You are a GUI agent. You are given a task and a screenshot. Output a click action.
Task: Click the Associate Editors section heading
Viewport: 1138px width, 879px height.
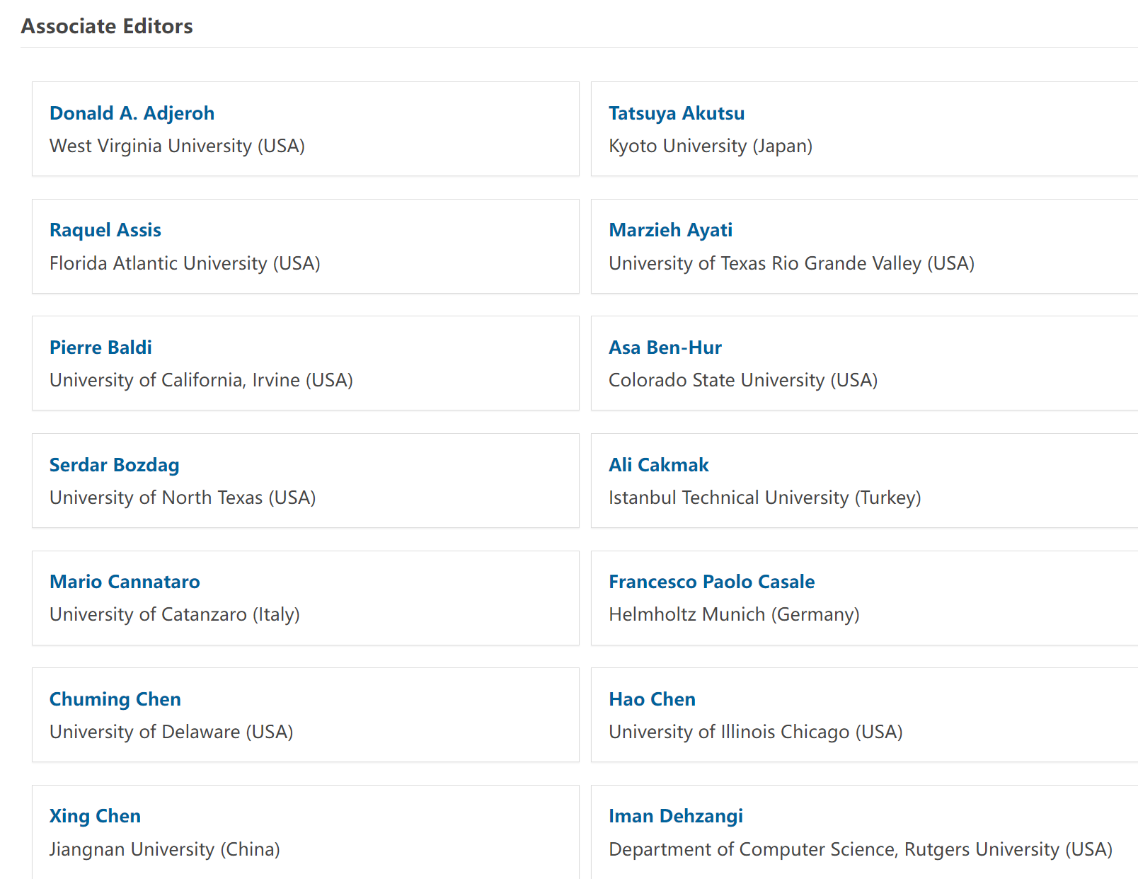tap(107, 26)
